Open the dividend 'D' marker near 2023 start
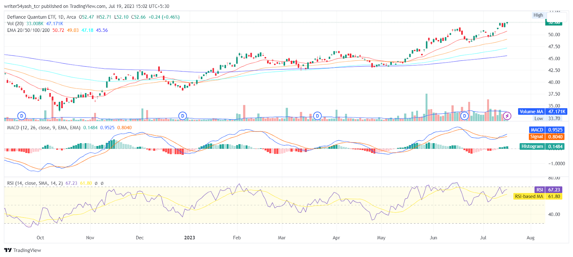 pos(183,116)
